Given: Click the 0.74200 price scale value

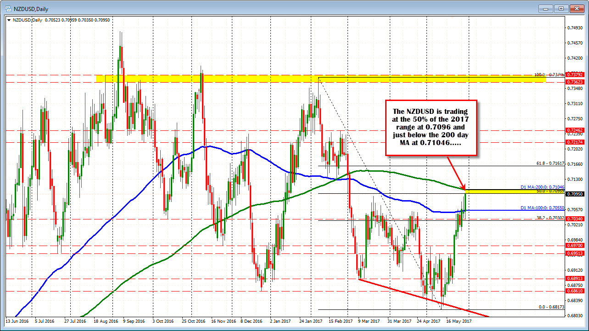Looking at the screenshot, I should (x=575, y=58).
